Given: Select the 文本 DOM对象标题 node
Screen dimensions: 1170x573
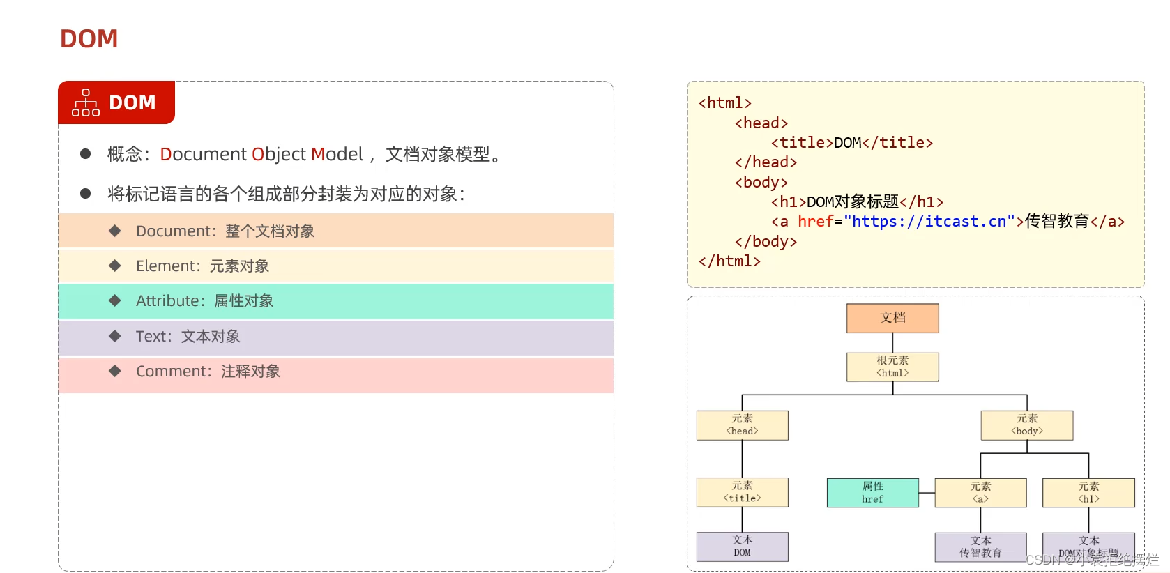Looking at the screenshot, I should pyautogui.click(x=1088, y=547).
